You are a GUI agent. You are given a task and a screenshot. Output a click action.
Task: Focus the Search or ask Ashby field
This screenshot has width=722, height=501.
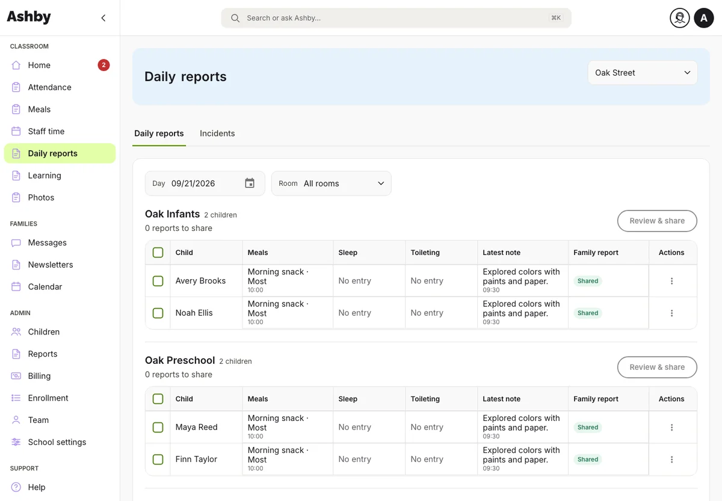(396, 18)
